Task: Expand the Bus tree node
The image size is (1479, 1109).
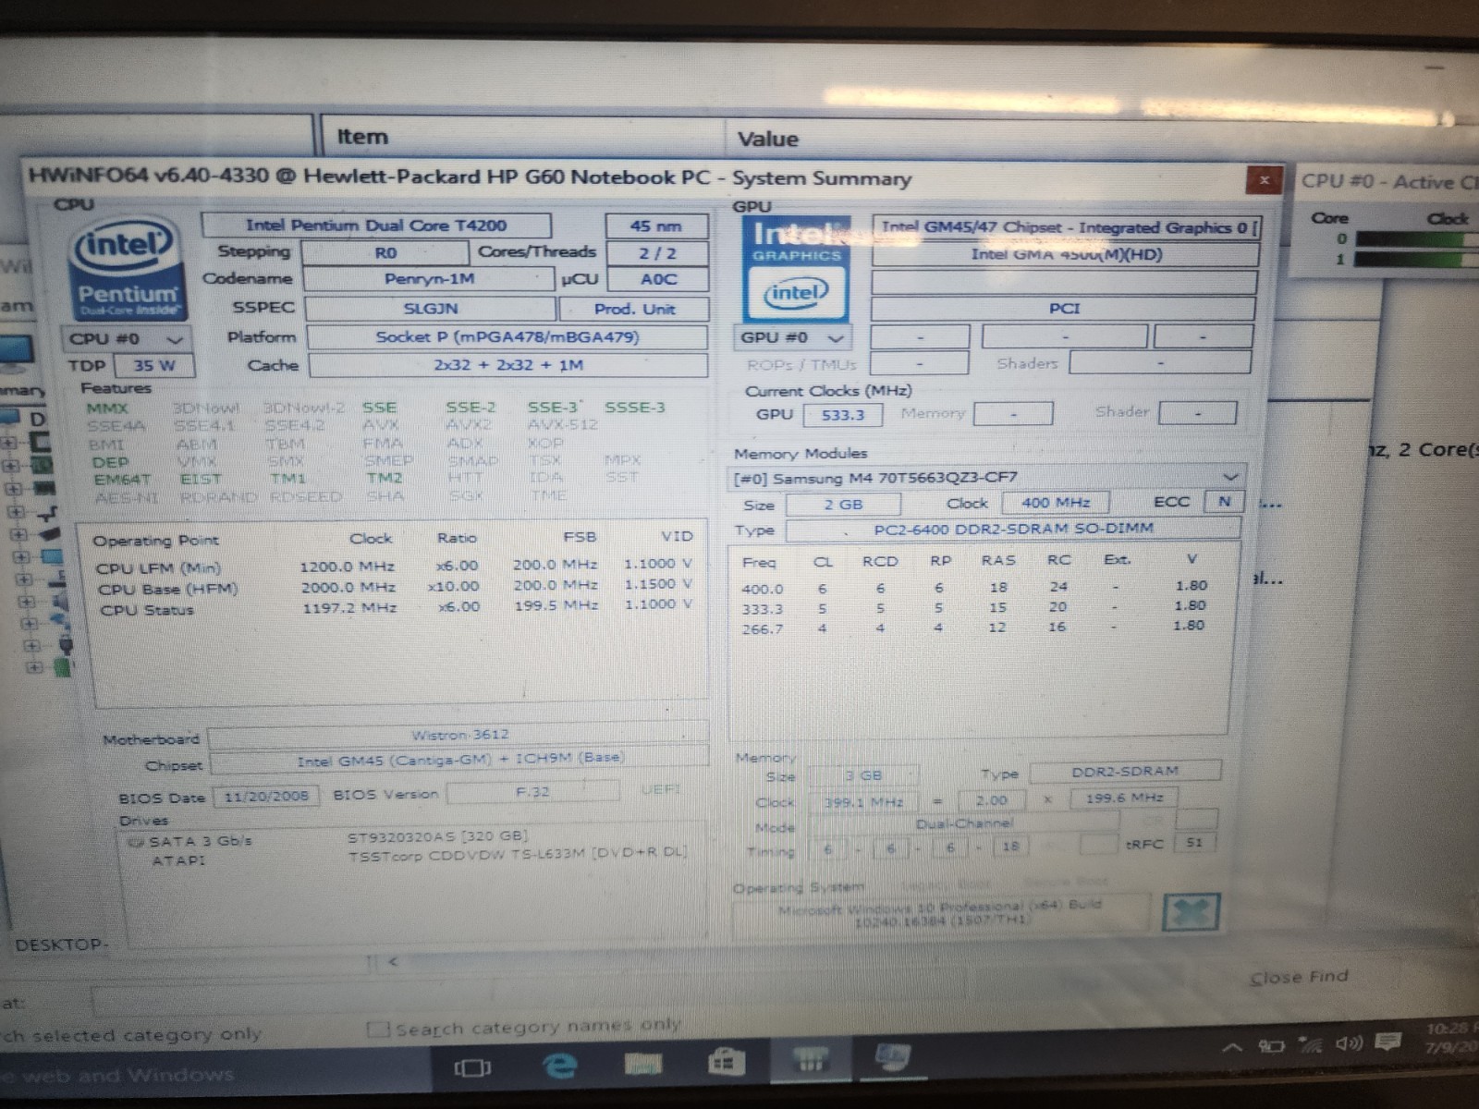Action: [17, 511]
